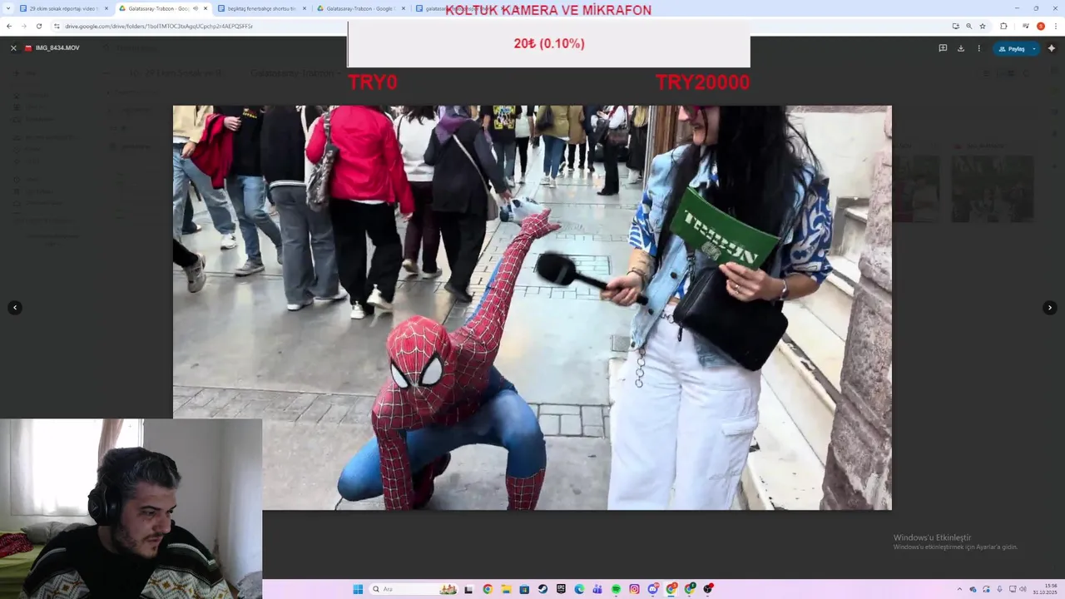Expand the Paylaş dropdown arrow
Viewport: 1065px width, 599px height.
pyautogui.click(x=1034, y=48)
